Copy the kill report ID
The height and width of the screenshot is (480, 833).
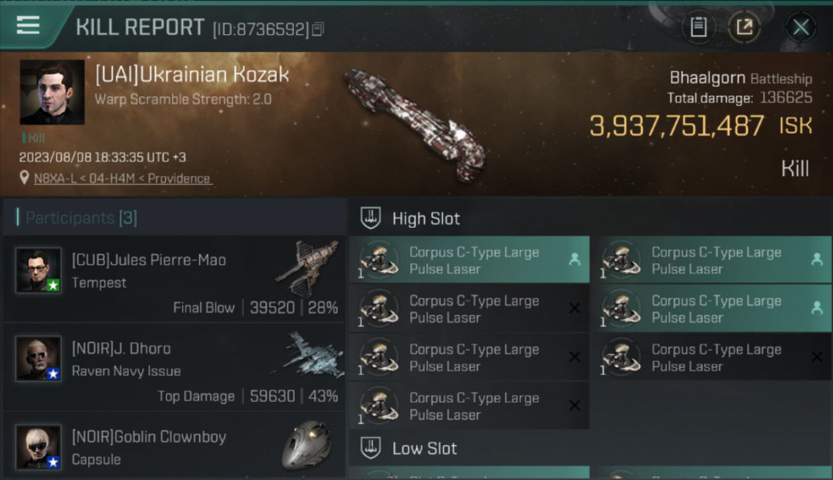[318, 29]
